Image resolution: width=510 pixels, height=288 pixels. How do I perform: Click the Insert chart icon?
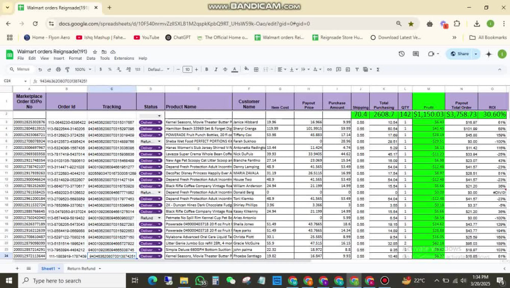coord(348,69)
